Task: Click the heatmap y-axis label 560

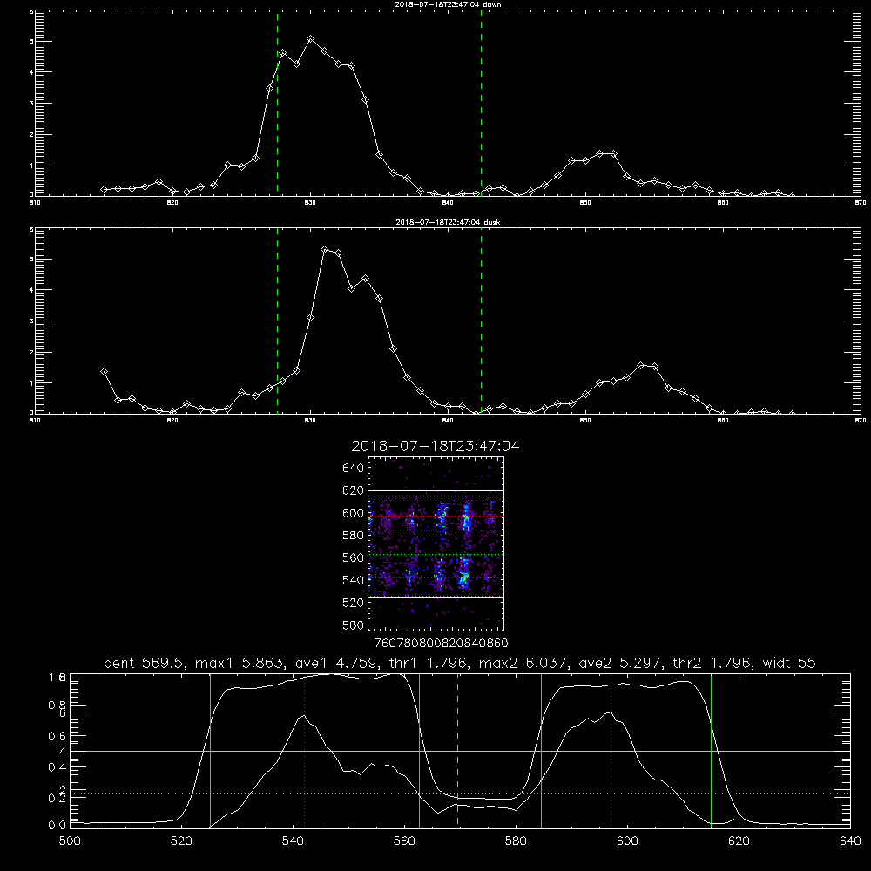Action: 354,557
